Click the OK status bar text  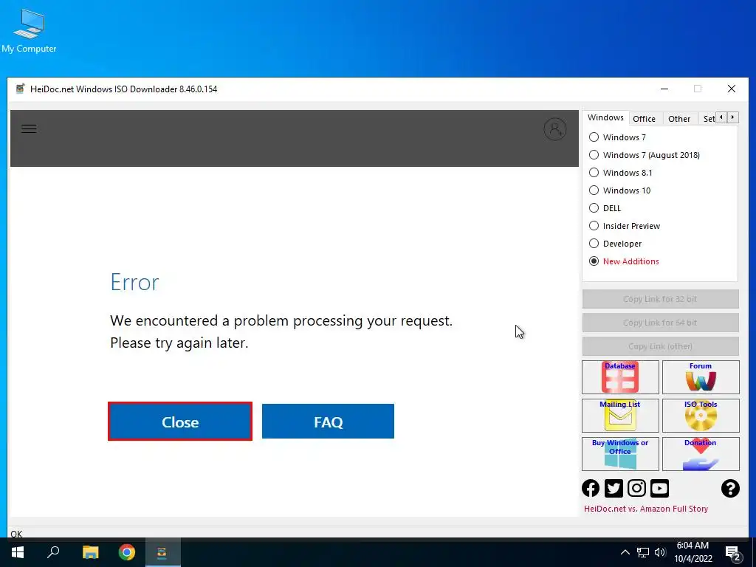click(16, 534)
